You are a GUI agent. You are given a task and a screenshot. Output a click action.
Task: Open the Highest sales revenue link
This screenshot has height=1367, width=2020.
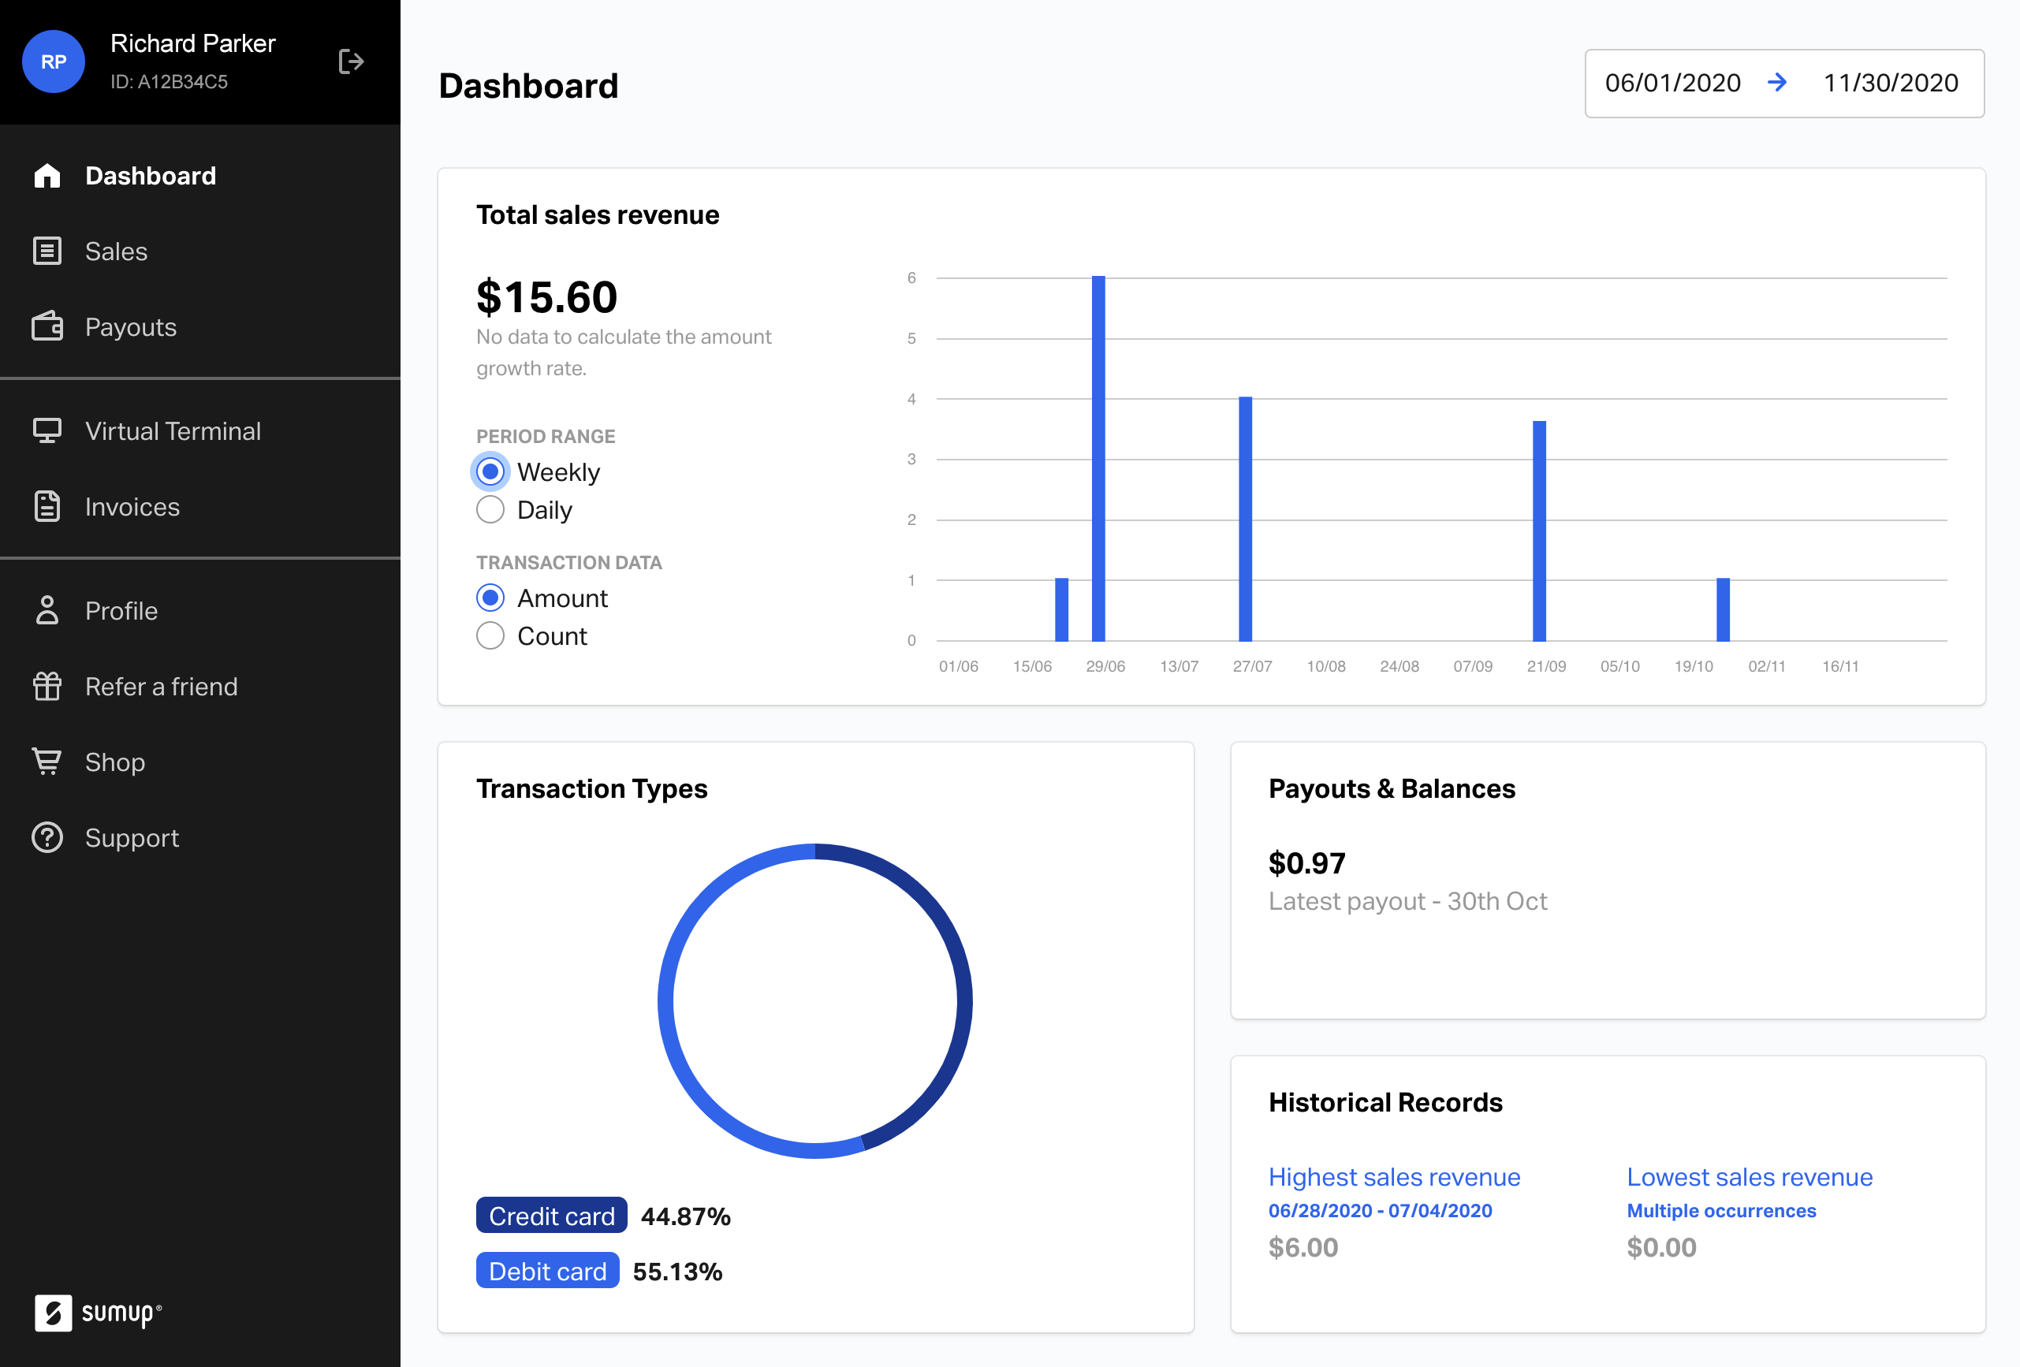(x=1393, y=1175)
